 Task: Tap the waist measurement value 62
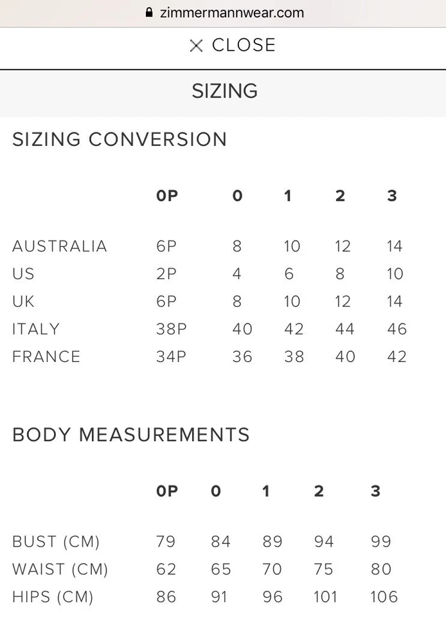tap(166, 570)
